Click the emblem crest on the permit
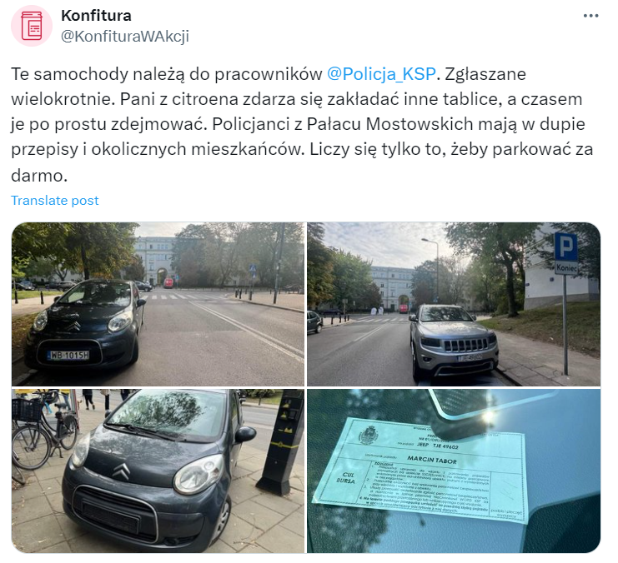Image resolution: width=618 pixels, height=563 pixels. (369, 435)
